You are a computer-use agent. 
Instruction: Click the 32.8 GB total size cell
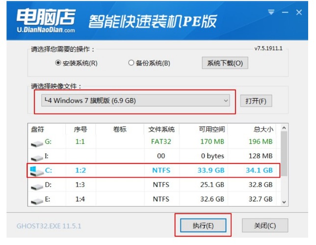261,185
